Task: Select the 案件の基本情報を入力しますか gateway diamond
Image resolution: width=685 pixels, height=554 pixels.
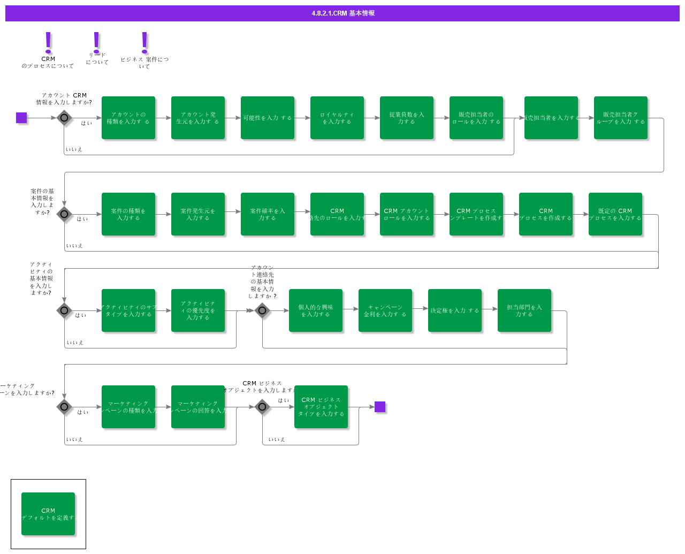Action: point(64,214)
